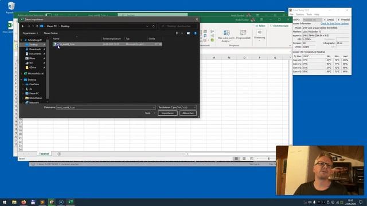Click the Prognoseblatt ribbon icon
This screenshot has height=206, width=367.
[x=243, y=35]
